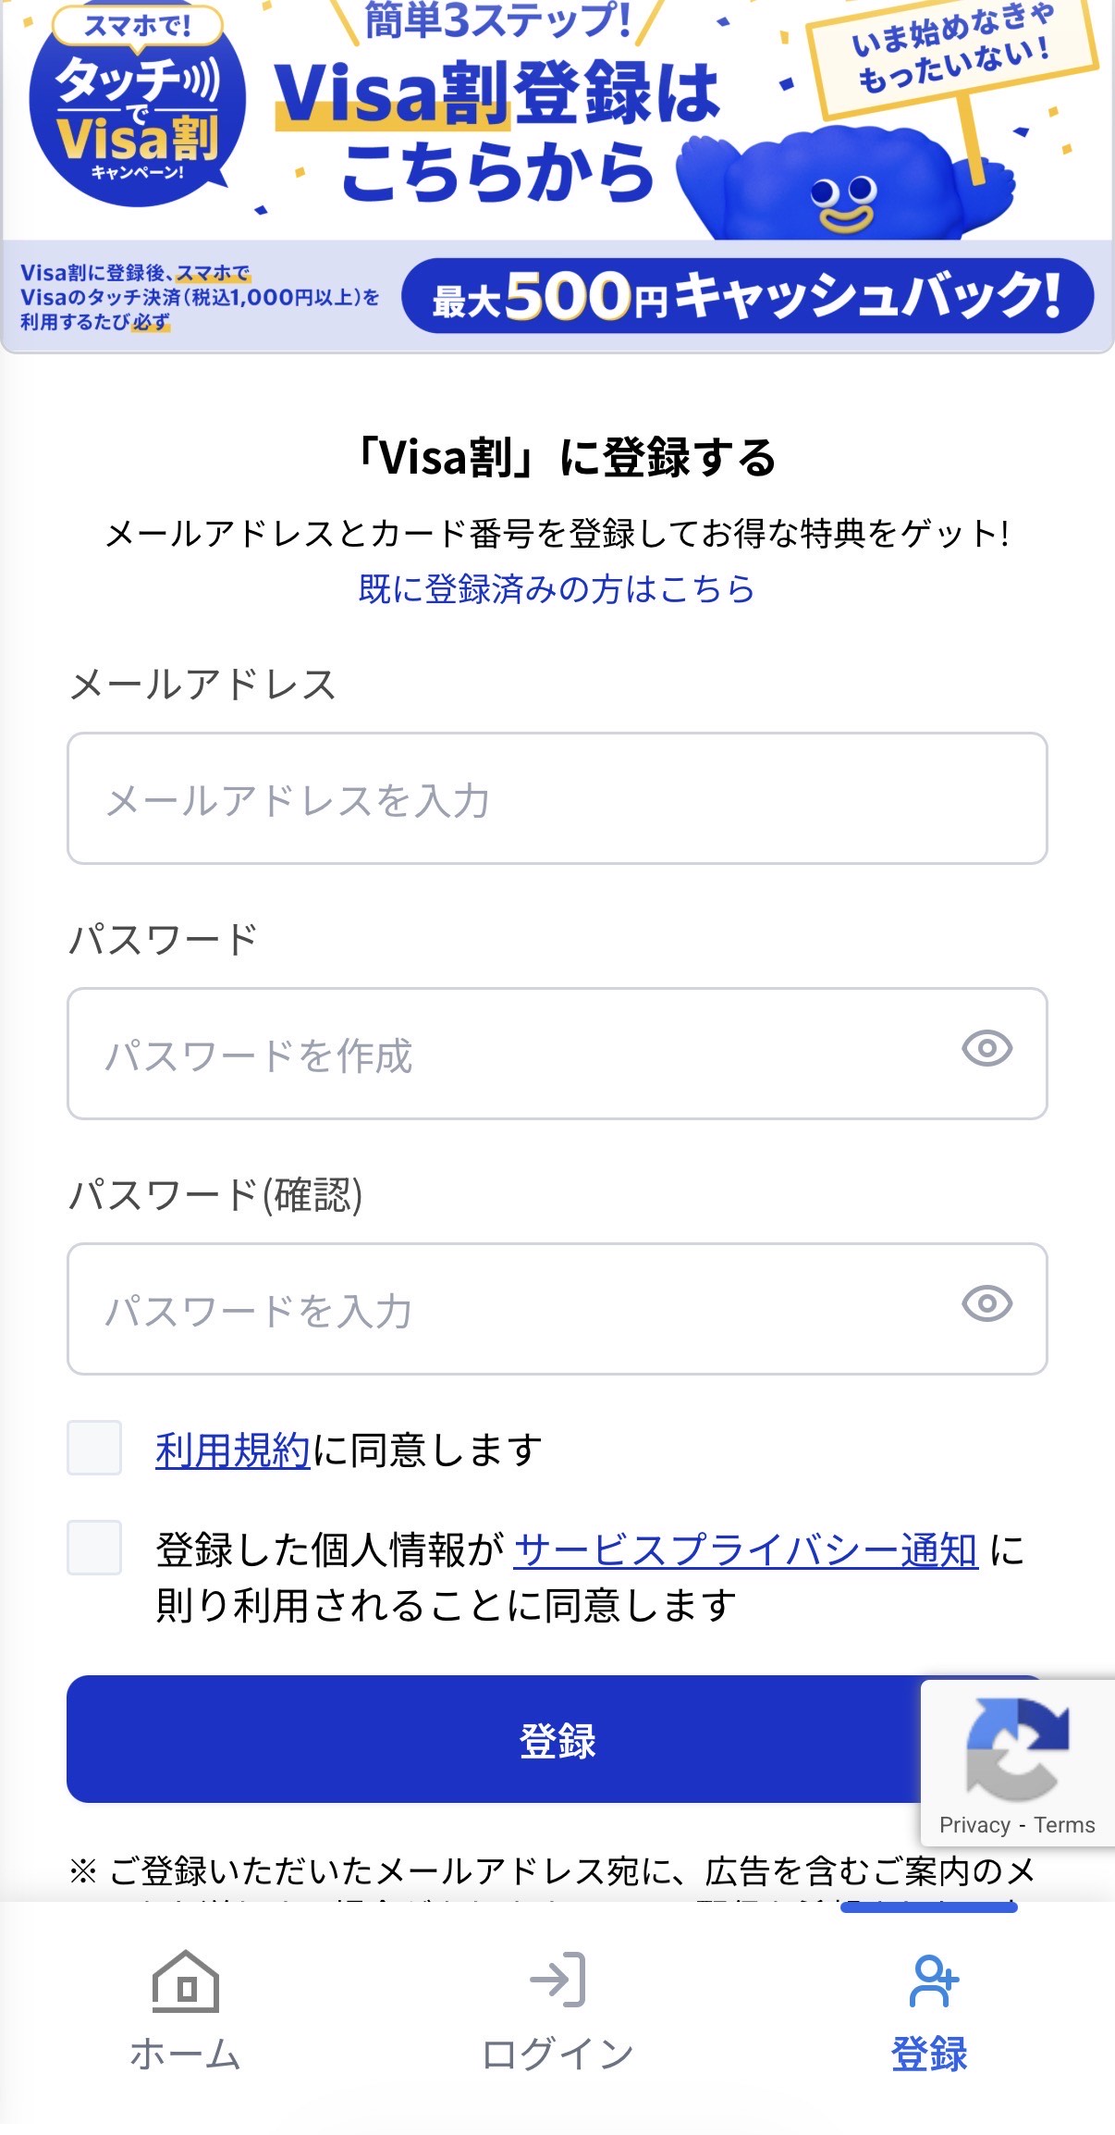Click the reCAPTCHA Privacy link
The height and width of the screenshot is (2135, 1115).
(974, 1824)
